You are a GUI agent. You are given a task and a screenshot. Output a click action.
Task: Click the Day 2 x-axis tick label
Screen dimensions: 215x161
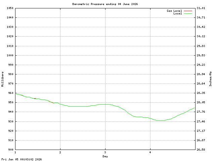(60, 152)
